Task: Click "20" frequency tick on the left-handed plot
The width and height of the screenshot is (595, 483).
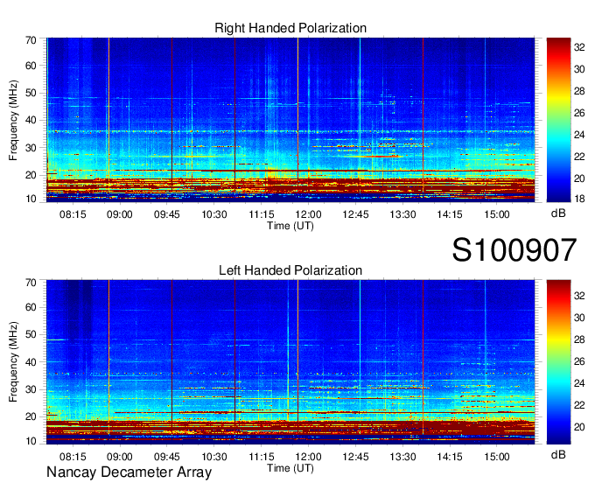Action: pos(31,417)
